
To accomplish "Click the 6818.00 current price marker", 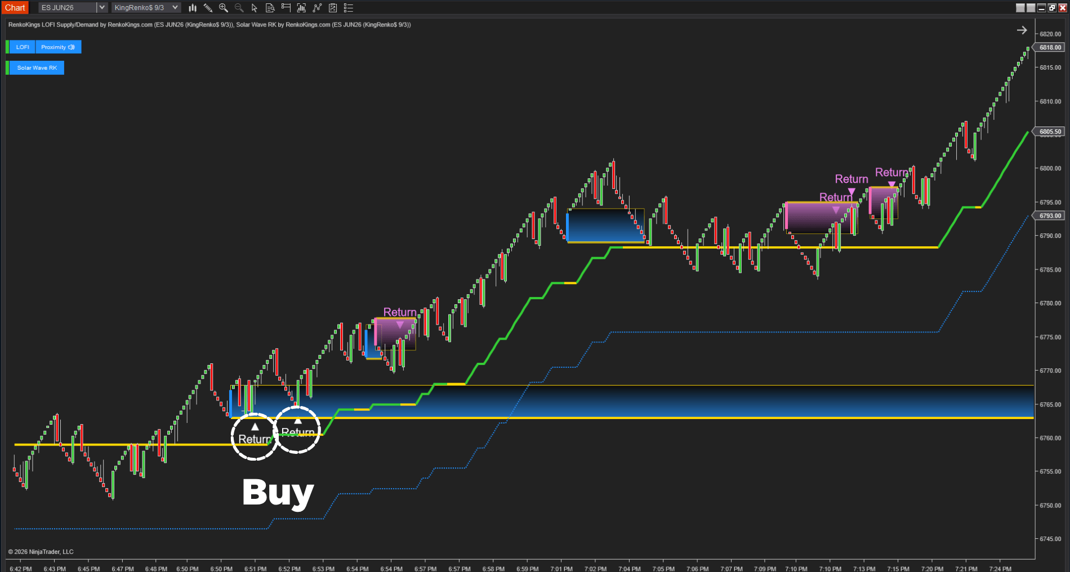I will pos(1050,48).
